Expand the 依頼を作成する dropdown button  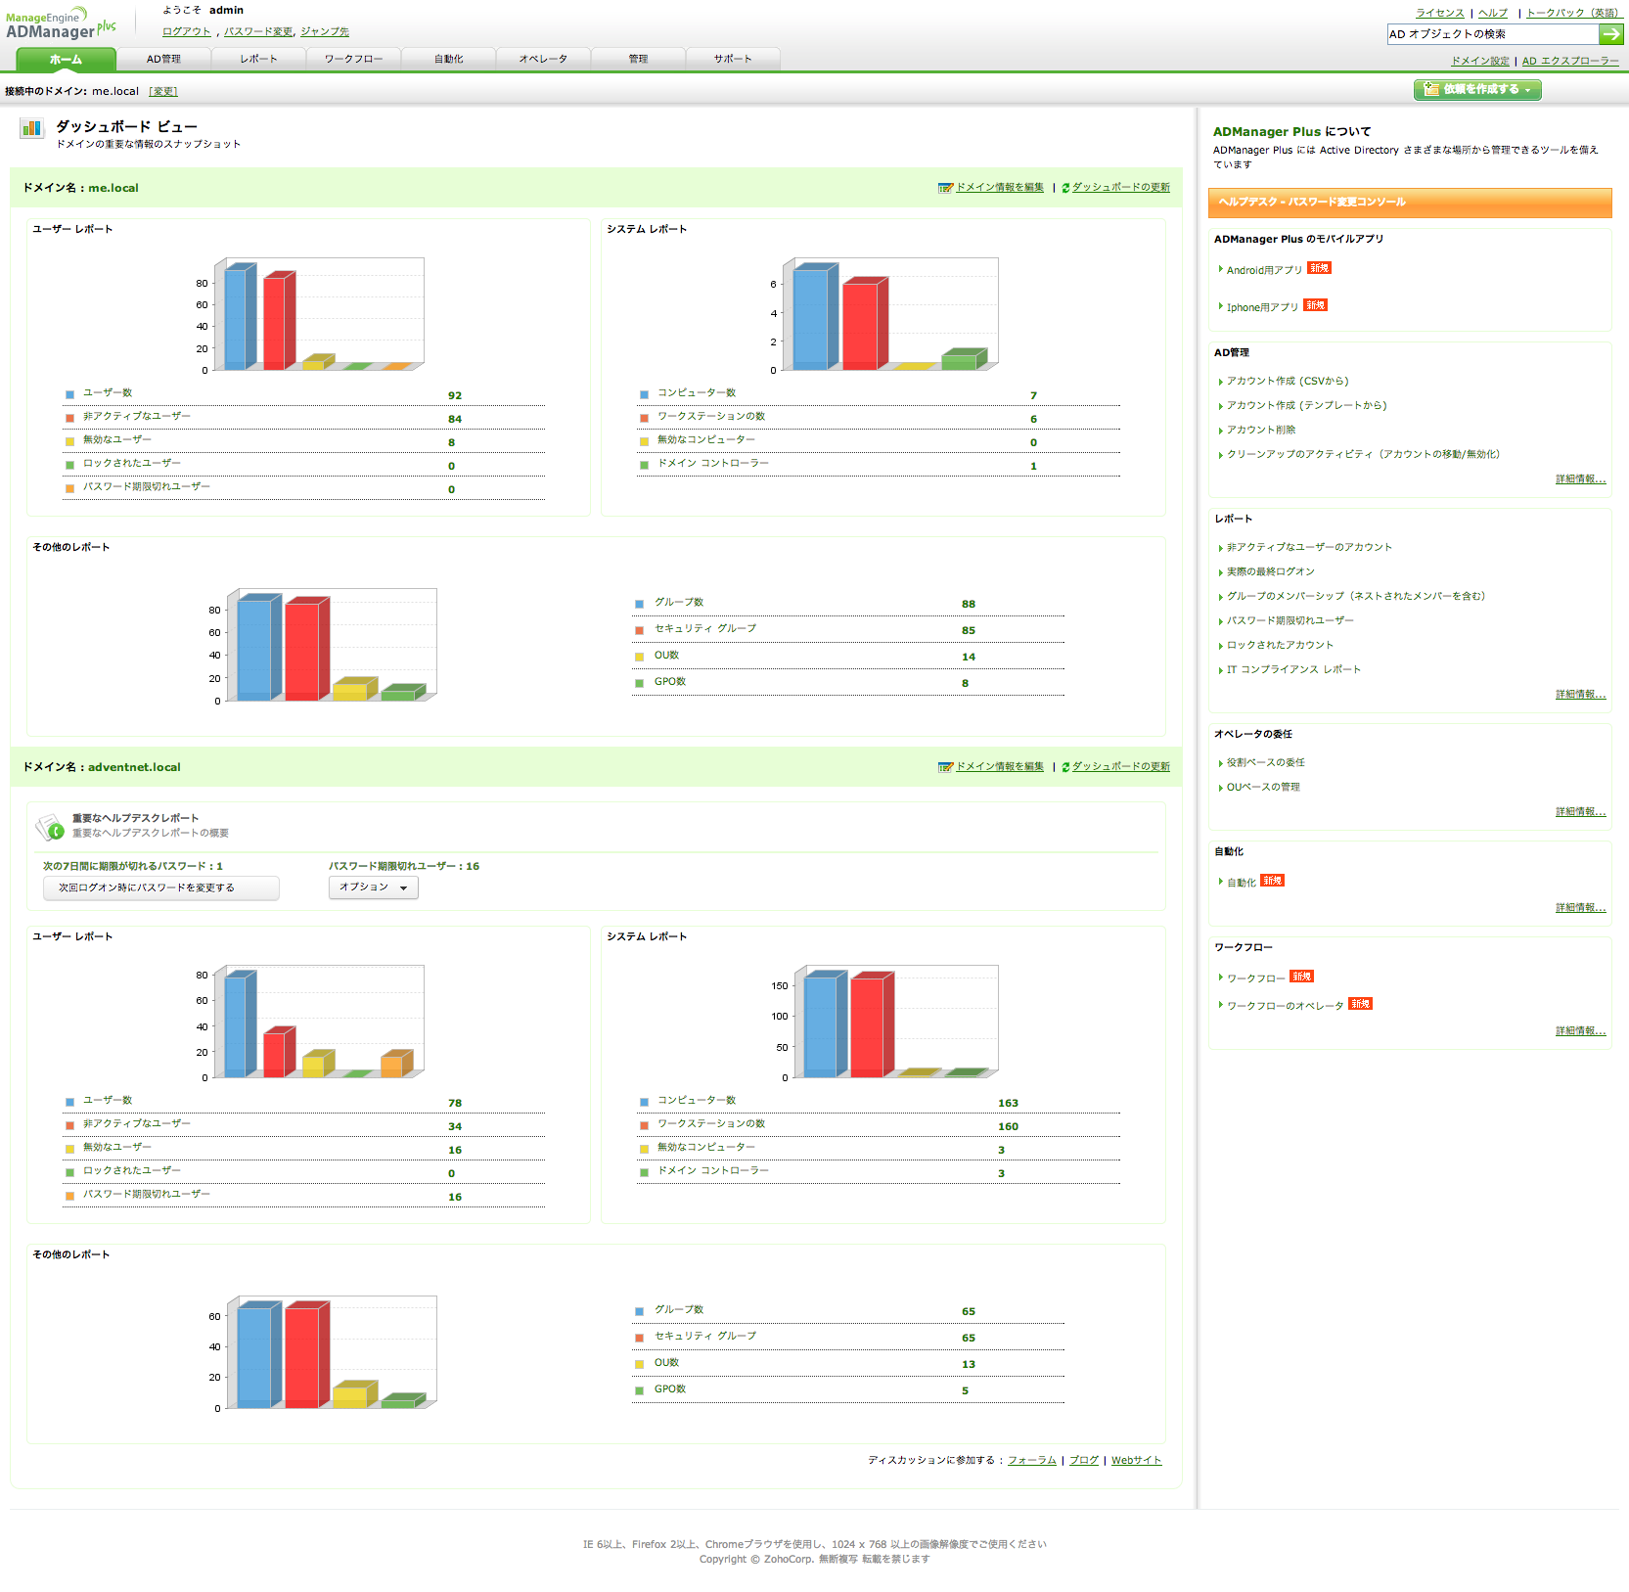point(1477,89)
